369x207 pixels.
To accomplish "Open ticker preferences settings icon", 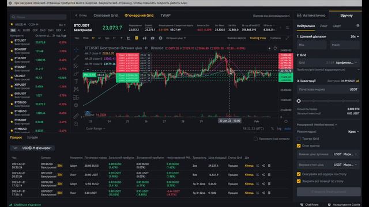I will pyautogui.click(x=288, y=28).
